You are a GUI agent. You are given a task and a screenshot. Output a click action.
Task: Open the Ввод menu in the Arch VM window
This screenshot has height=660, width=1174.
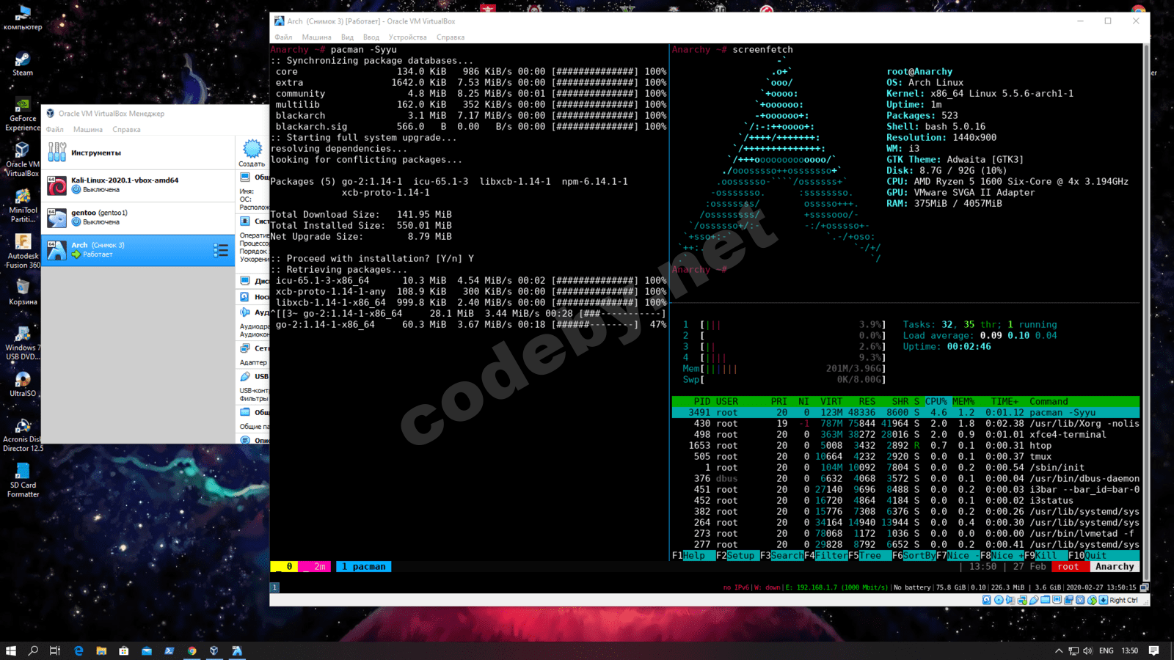coord(371,37)
